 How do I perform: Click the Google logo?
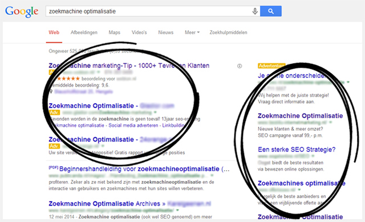tap(22, 11)
